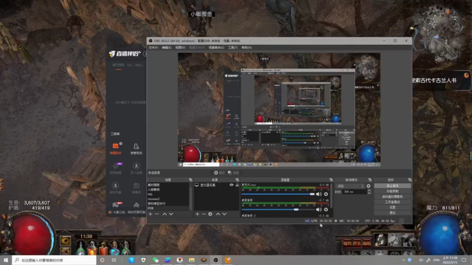Open Task View on the taskbar
472x265 pixels.
(x=114, y=260)
